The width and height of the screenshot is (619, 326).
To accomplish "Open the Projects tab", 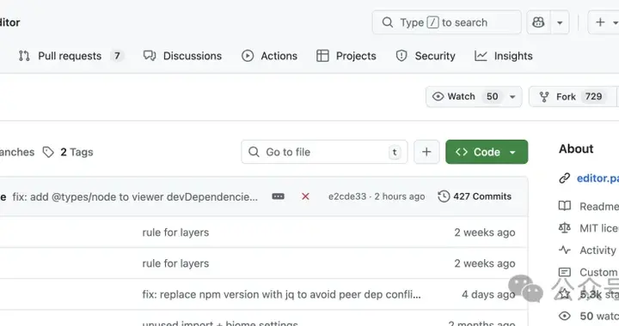I will coord(346,56).
